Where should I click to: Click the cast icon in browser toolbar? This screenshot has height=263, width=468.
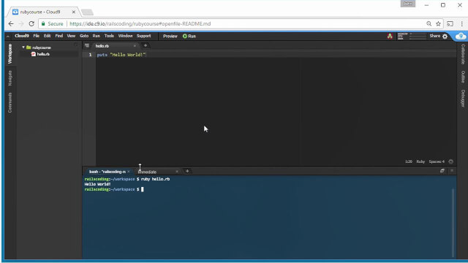[x=450, y=24]
